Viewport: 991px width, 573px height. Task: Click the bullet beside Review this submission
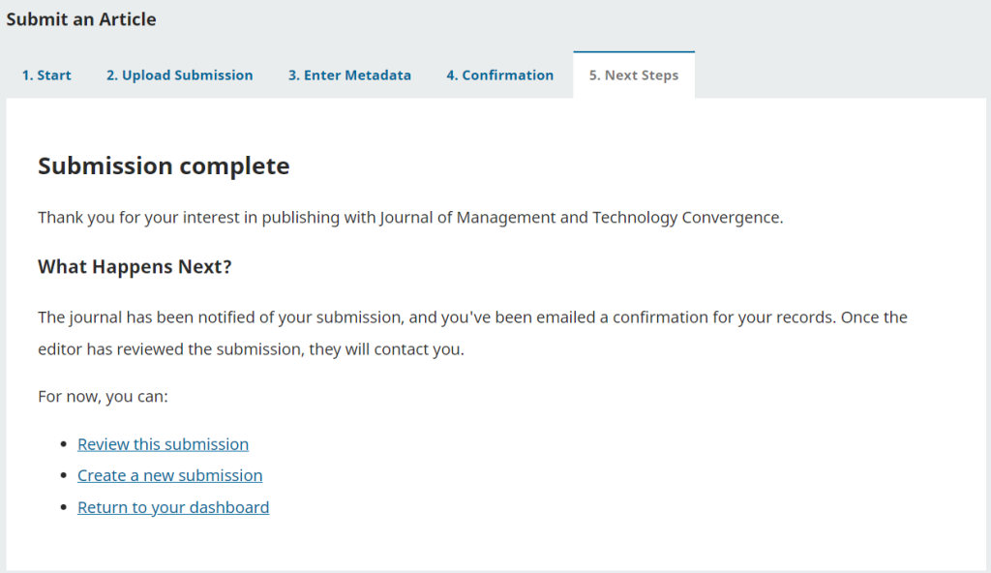64,445
